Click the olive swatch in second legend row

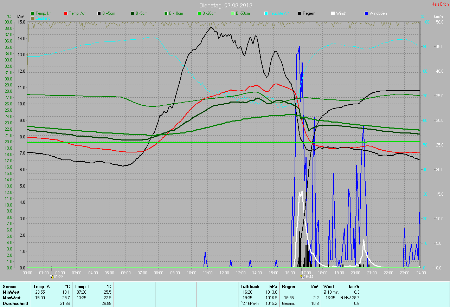pos(32,18)
